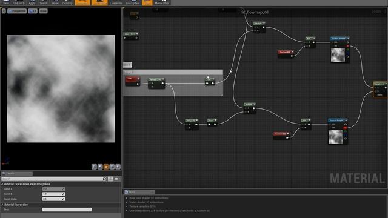Toggle Live Update in the toolbar
Image resolution: width=388 pixels, height=218 pixels.
click(133, 2)
